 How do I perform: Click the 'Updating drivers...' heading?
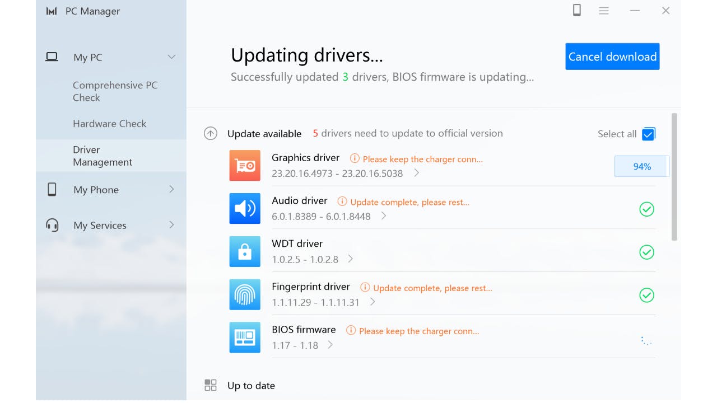[x=307, y=55]
